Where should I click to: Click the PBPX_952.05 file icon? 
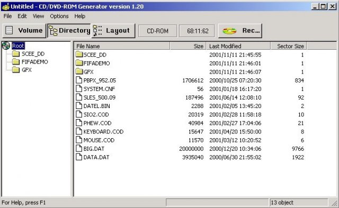[x=79, y=80]
